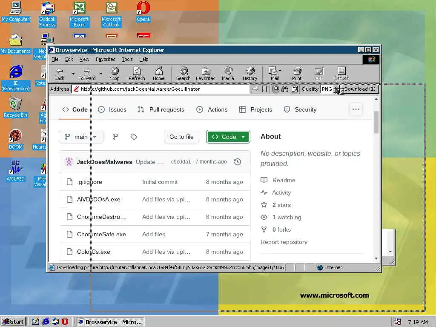Screen dimensions: 436x327
Task: Switch to the Issues tab
Action: (x=112, y=109)
